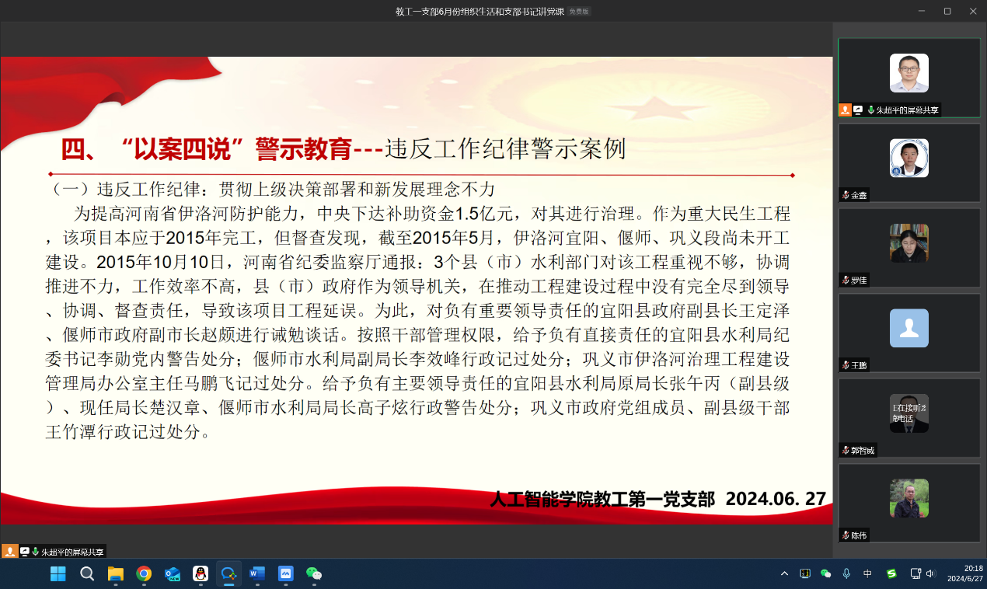Open the Windows Start menu

pos(58,574)
